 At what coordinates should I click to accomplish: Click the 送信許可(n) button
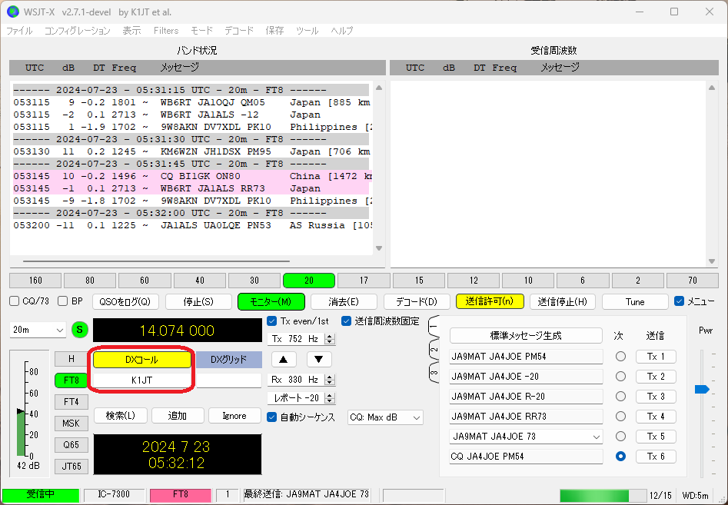coord(490,301)
